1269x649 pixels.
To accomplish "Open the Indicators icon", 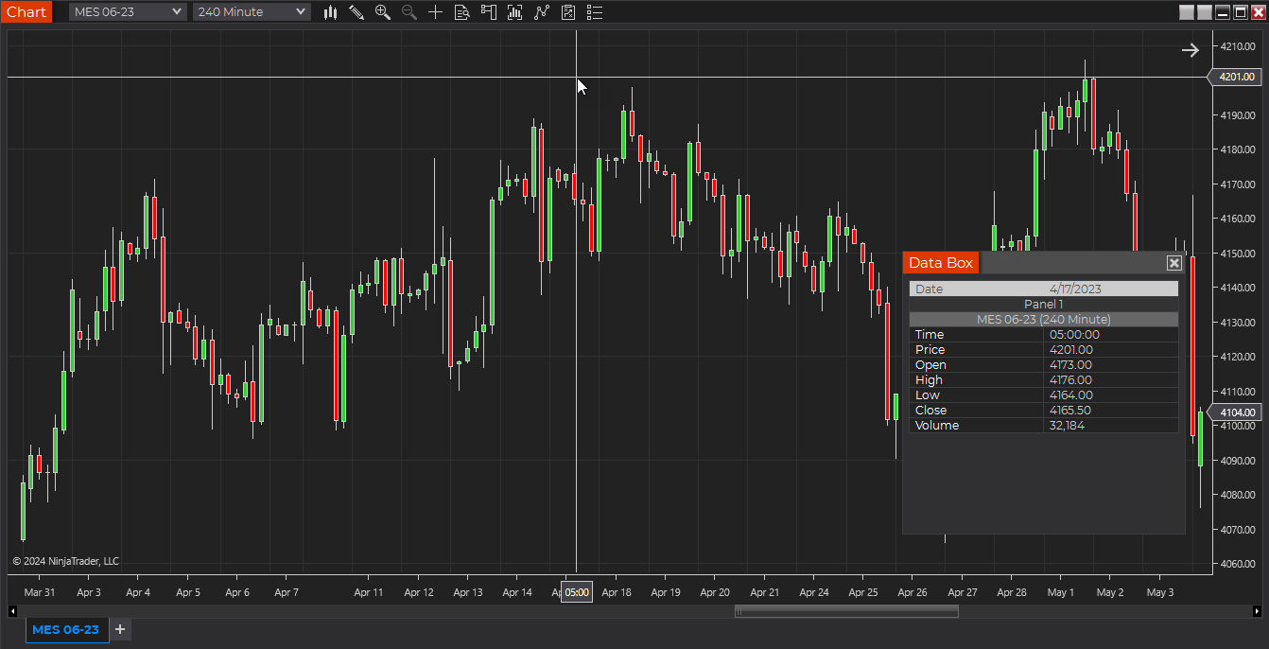I will pyautogui.click(x=541, y=12).
